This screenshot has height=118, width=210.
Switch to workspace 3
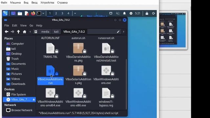[62, 13]
